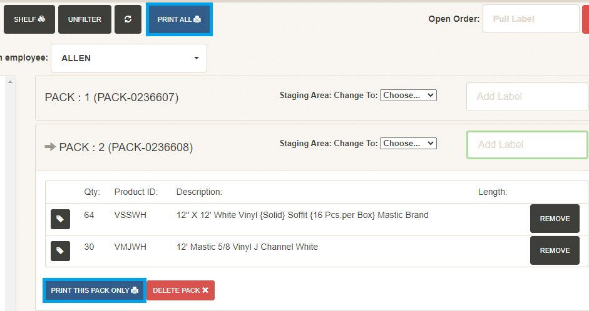Remove the VMJWH J Channel item

(555, 250)
